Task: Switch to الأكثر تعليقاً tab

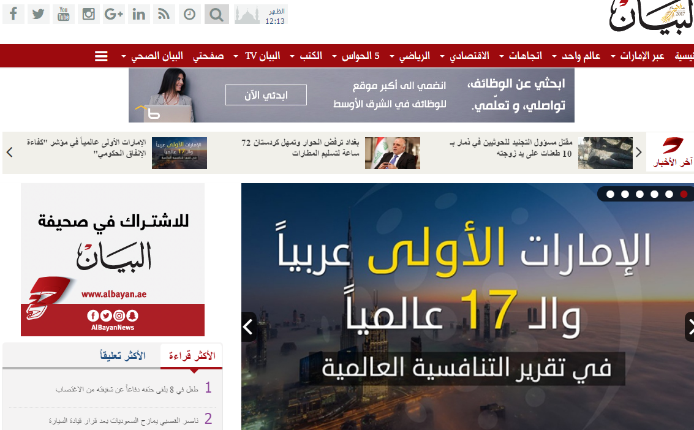Action: (x=123, y=356)
